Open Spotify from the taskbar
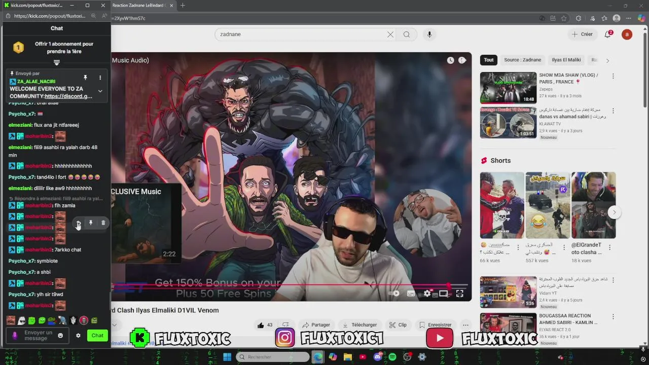649x365 pixels. click(392, 357)
